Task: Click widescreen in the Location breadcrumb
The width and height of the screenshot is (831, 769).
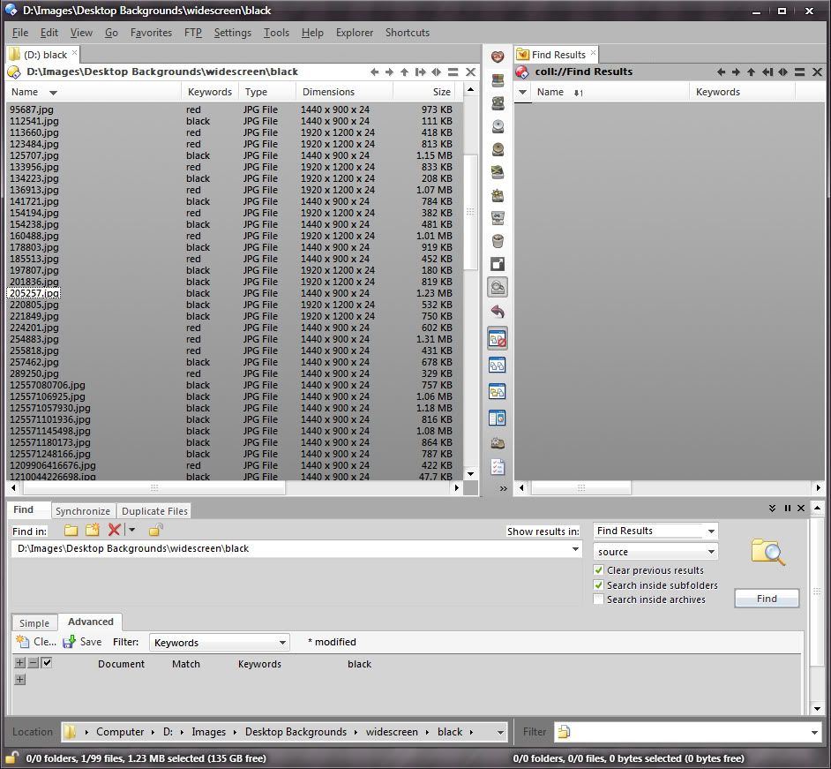Action: point(391,733)
